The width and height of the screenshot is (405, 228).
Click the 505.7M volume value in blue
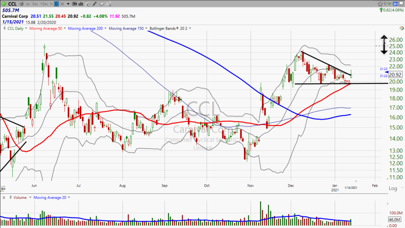11,10
